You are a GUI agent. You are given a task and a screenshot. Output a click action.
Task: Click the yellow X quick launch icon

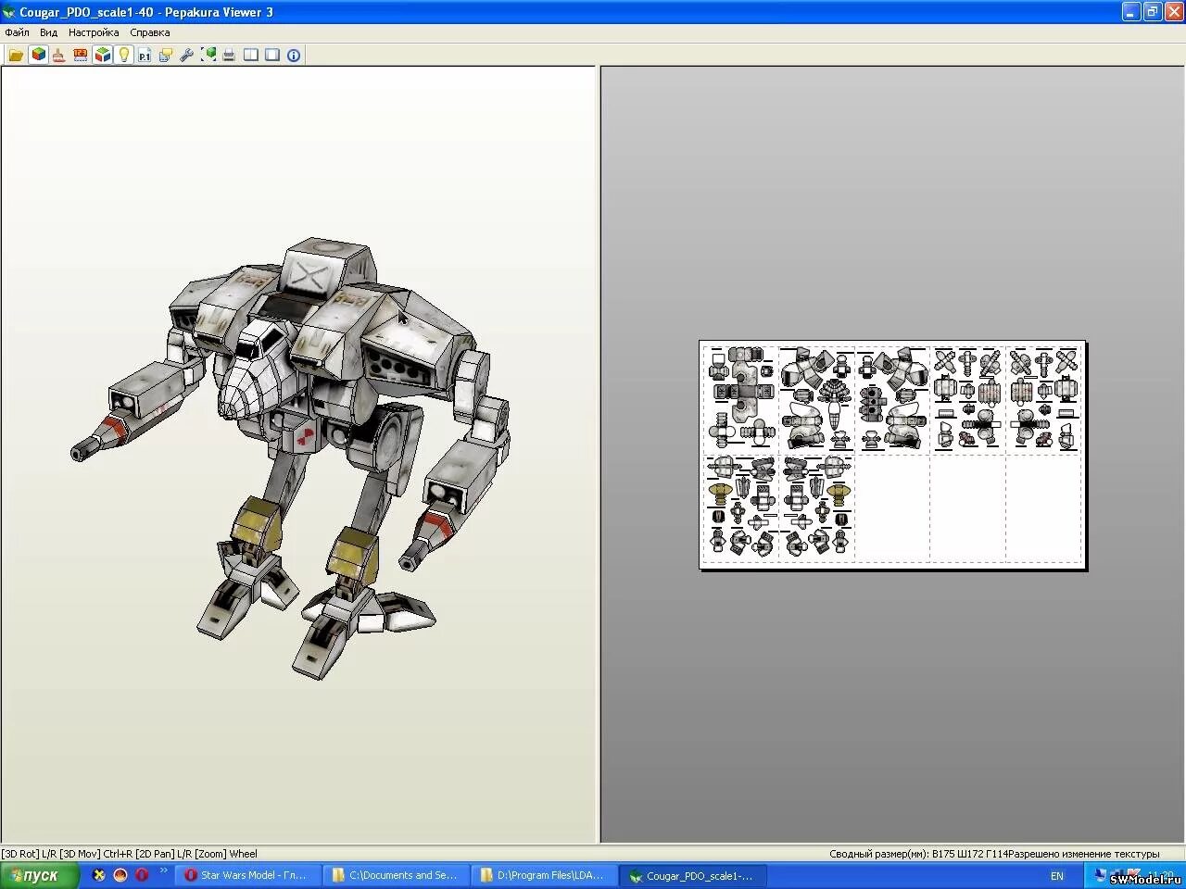[99, 874]
